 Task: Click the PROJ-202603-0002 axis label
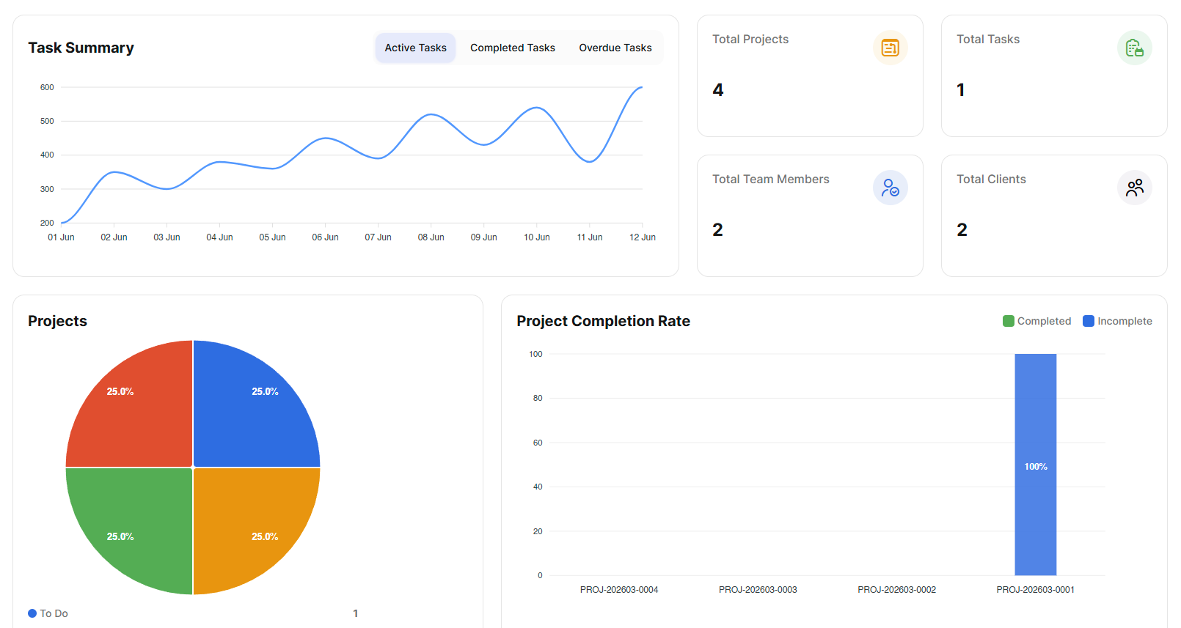tap(896, 590)
